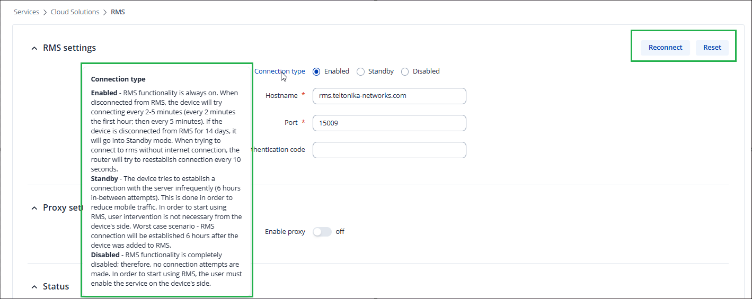This screenshot has height=299, width=752.
Task: Go to Services in the breadcrumb
Action: [26, 12]
